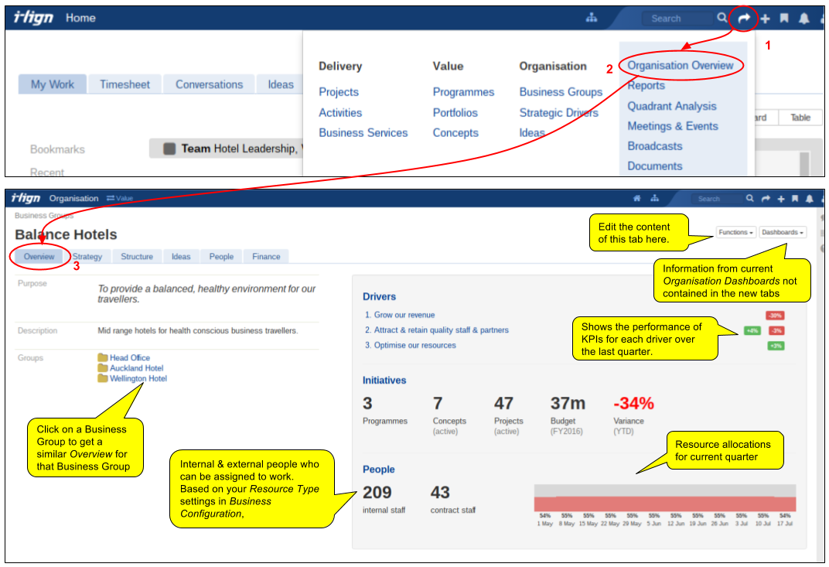
Task: Open the Grow our revenue driver
Action: [x=404, y=315]
